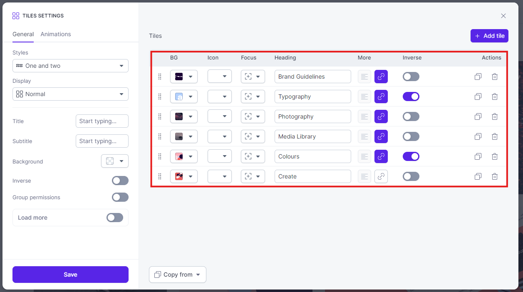This screenshot has width=523, height=292.
Task: Click the drag handle beside Colours
Action: (160, 156)
